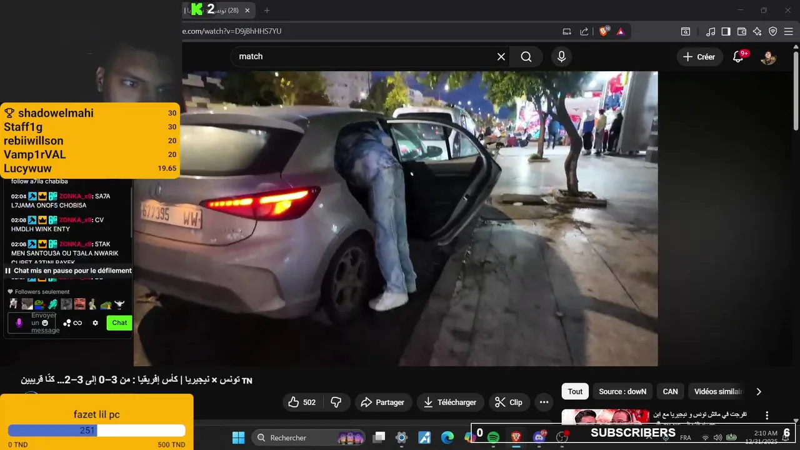Open the recommended video thumbnail in sidebar

[x=604, y=416]
